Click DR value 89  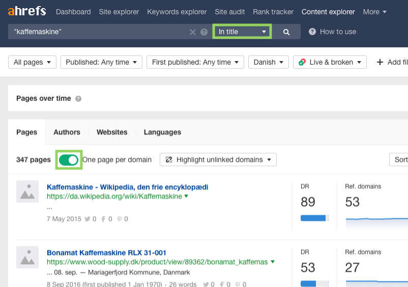coord(308,202)
